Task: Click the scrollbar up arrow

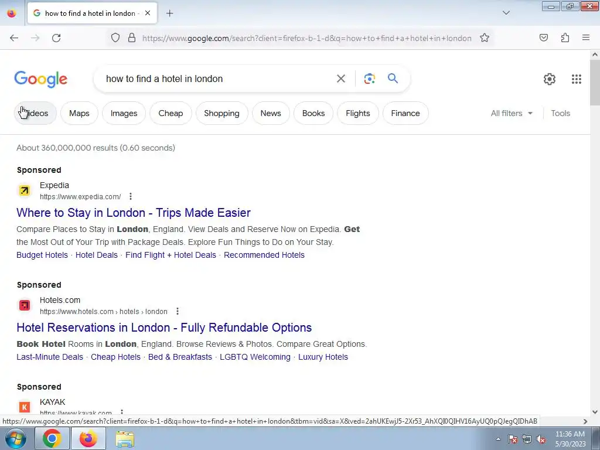Action: pyautogui.click(x=595, y=54)
